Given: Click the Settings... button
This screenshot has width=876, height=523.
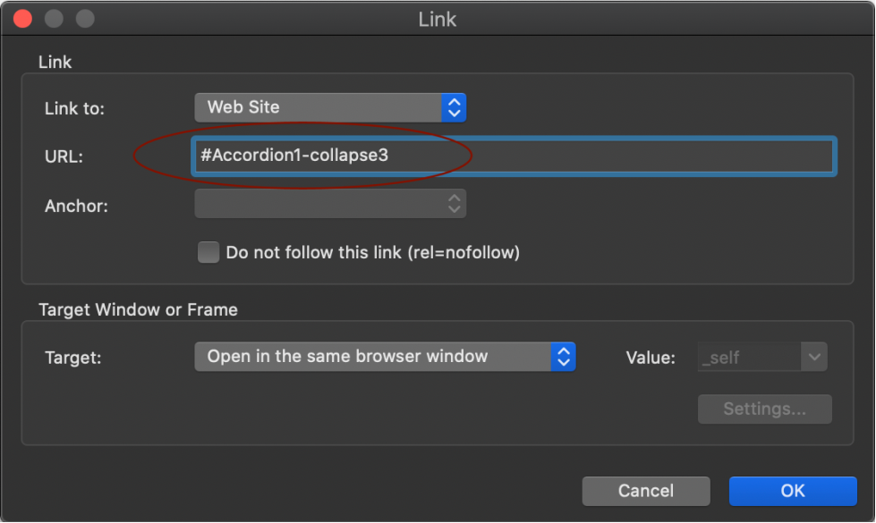Looking at the screenshot, I should click(x=765, y=409).
